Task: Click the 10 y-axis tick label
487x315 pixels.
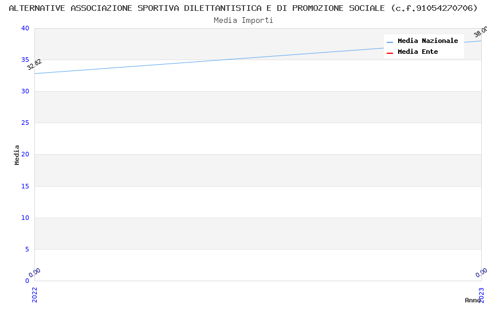Action: (25, 218)
